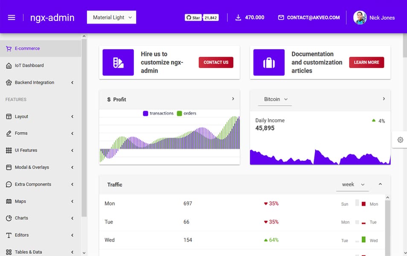The image size is (407, 256).
Task: Click the hamburger menu icon
Action: (12, 17)
